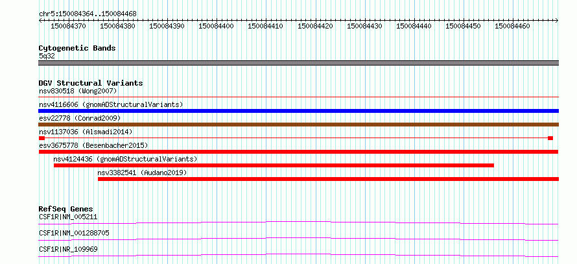The width and height of the screenshot is (577, 264).
Task: Open variant label nsv3382541 (Audano2019)
Action: click(x=143, y=173)
